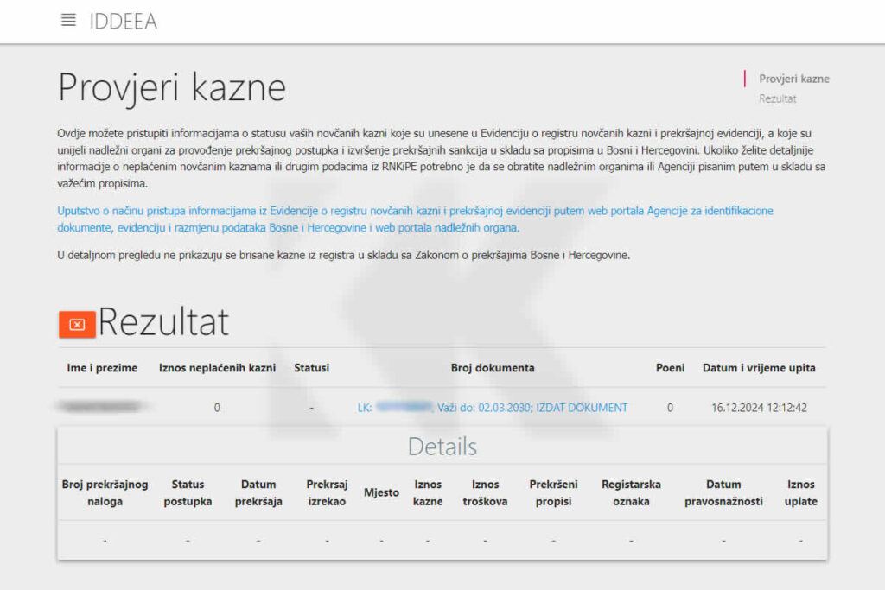Select Provjeri kazne in the right sidebar
The height and width of the screenshot is (590, 885).
point(793,78)
